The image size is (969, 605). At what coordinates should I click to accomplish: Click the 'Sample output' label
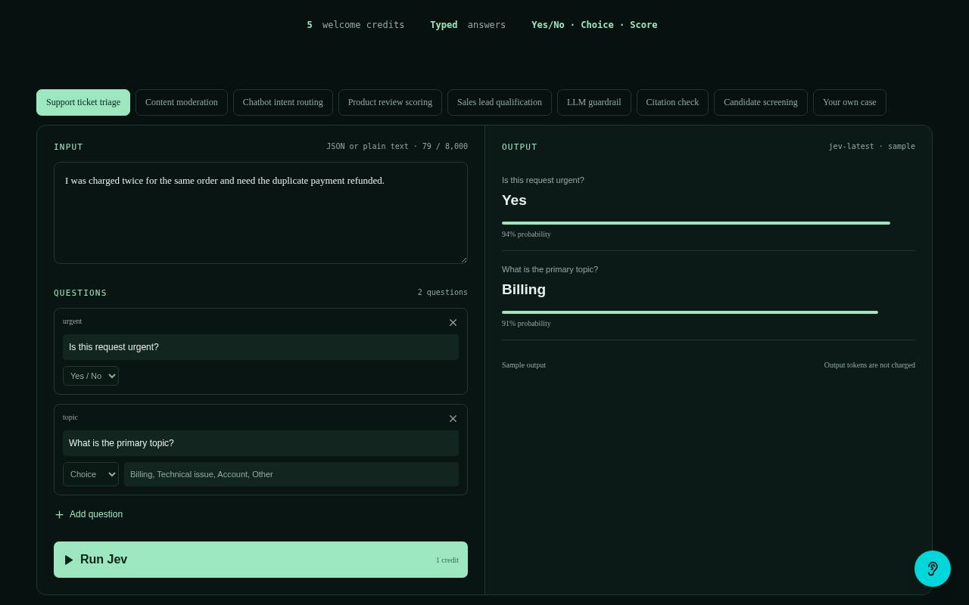coord(524,365)
